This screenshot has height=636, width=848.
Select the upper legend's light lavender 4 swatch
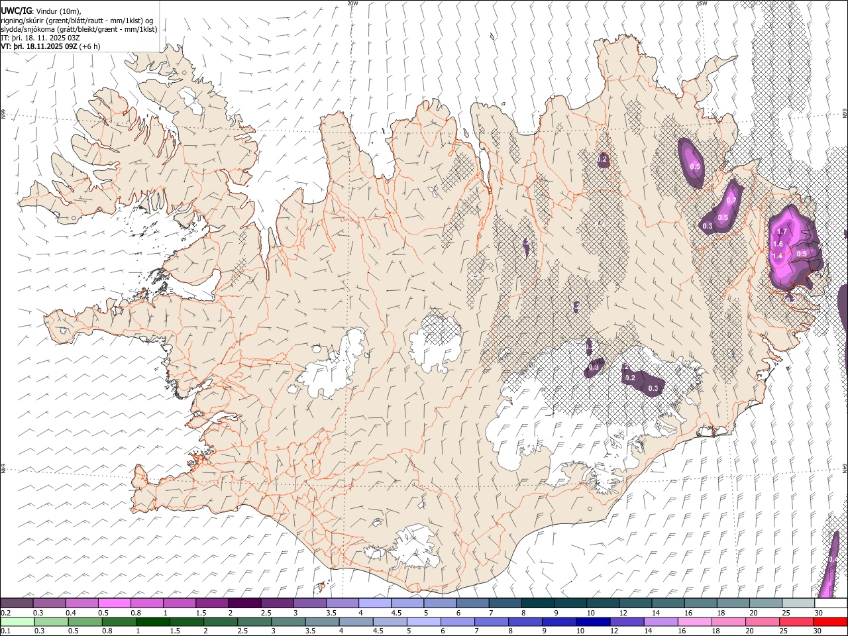[x=375, y=603]
